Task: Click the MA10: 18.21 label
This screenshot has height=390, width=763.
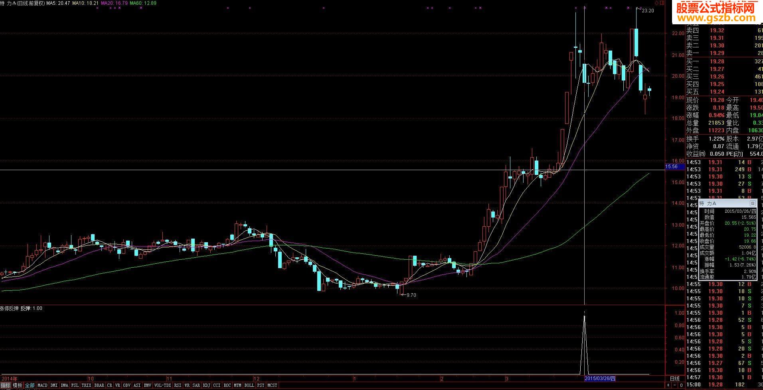Action: [x=85, y=3]
